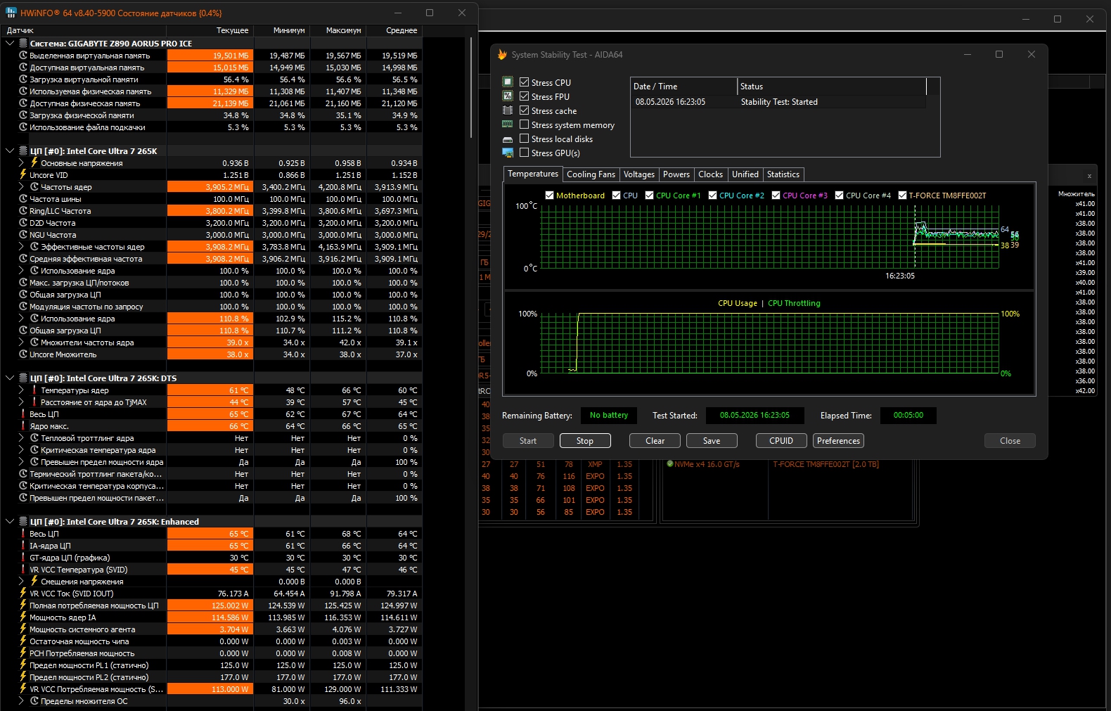
Task: Disable the Stress CPU checkbox
Action: point(524,82)
